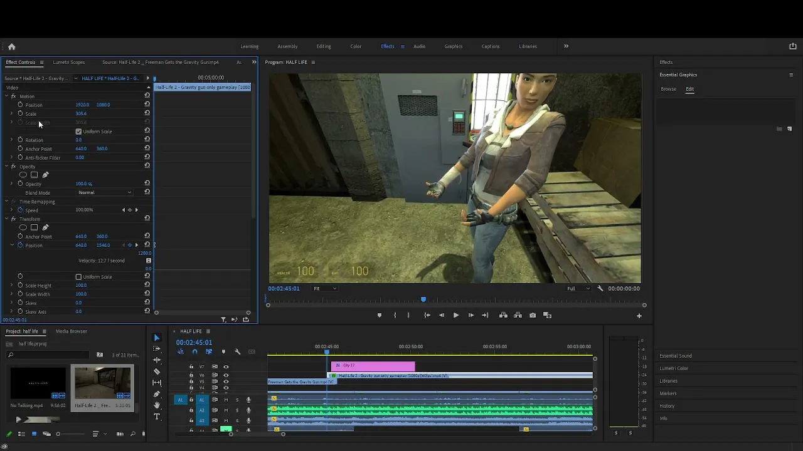This screenshot has height=451, width=803.
Task: Select the Pen tool in the tools panel
Action: tap(157, 394)
